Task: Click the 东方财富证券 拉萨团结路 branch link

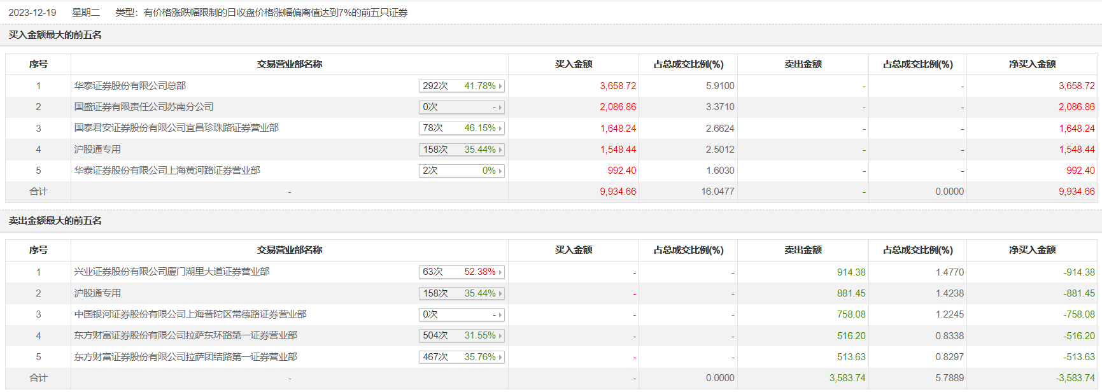Action: (x=186, y=357)
